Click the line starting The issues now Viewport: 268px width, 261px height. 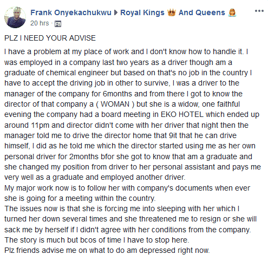[x=122, y=208]
